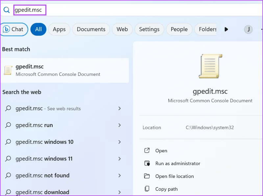Switch to the Web filter tab

click(122, 29)
